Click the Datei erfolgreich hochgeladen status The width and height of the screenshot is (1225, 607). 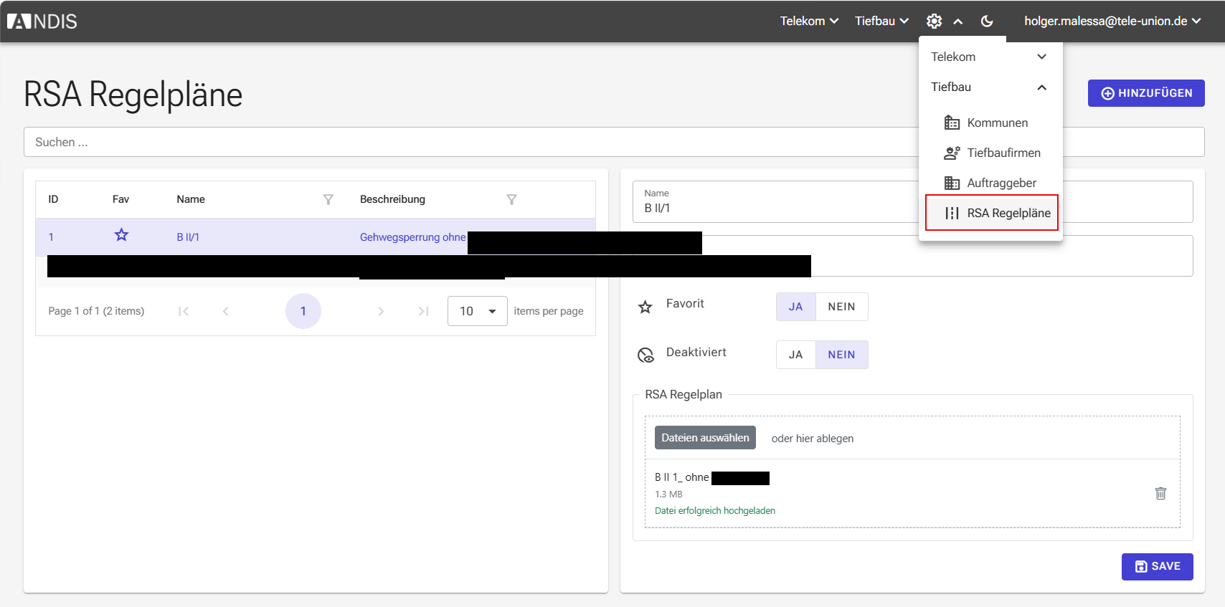pos(715,511)
